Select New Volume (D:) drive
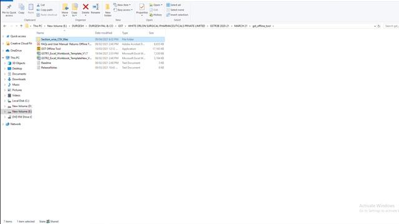Viewport: 399px width, 224px height. pyautogui.click(x=22, y=106)
